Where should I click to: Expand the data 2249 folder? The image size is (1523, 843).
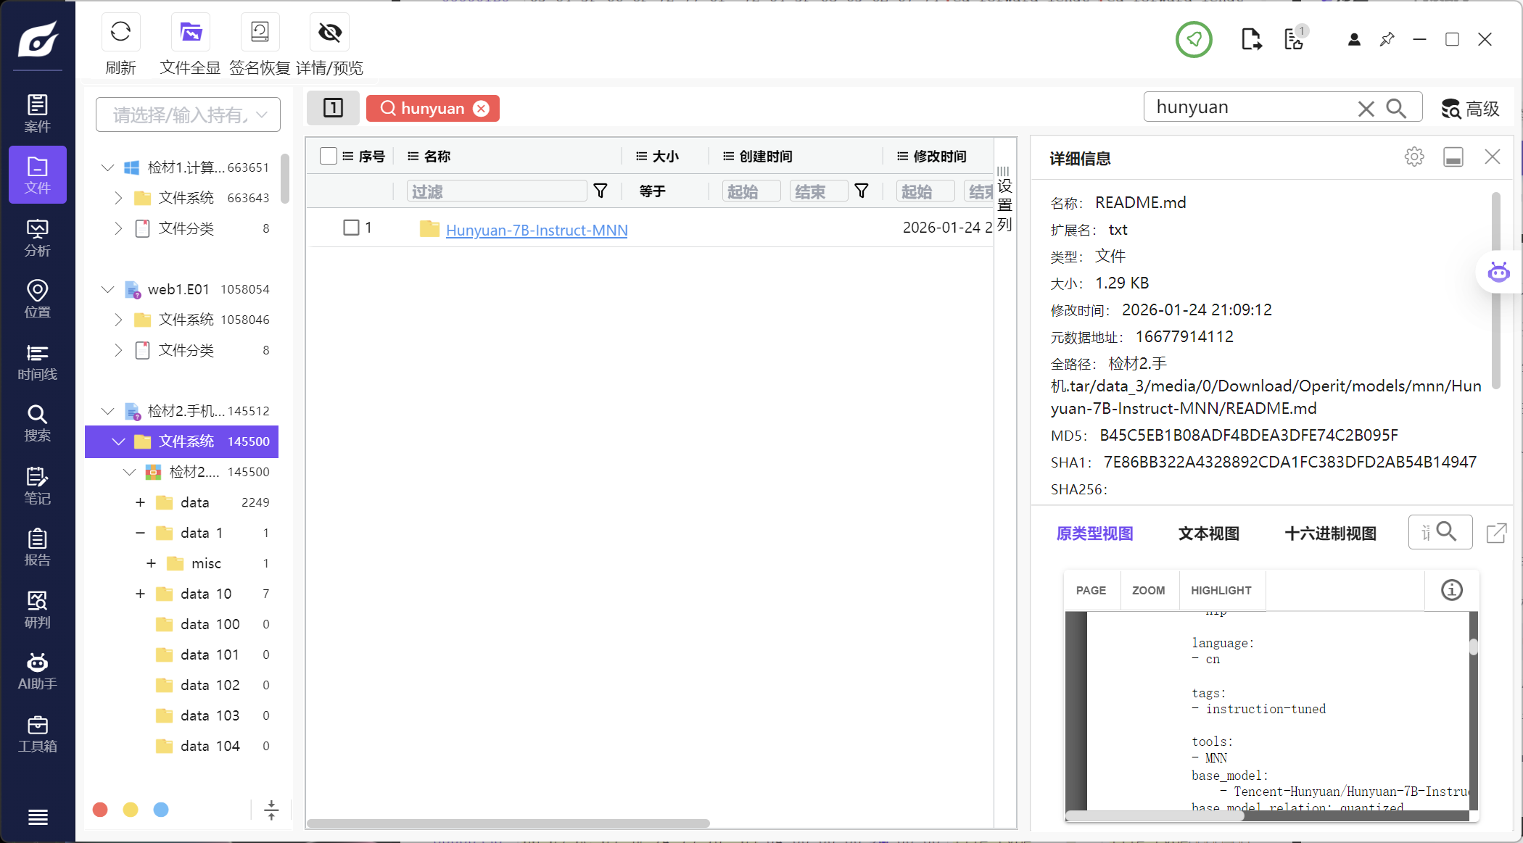pos(140,502)
